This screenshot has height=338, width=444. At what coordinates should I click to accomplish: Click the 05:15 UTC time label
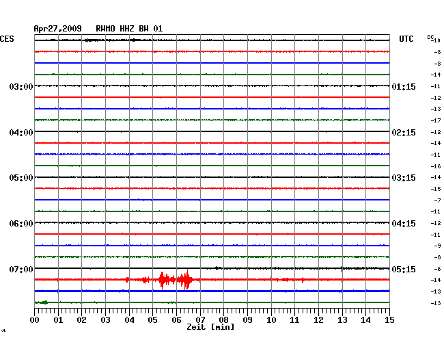pyautogui.click(x=404, y=269)
